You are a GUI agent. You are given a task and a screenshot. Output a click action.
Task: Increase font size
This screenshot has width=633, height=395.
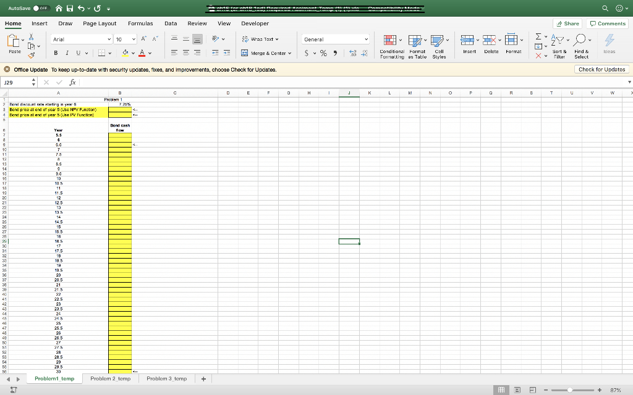[x=144, y=39]
